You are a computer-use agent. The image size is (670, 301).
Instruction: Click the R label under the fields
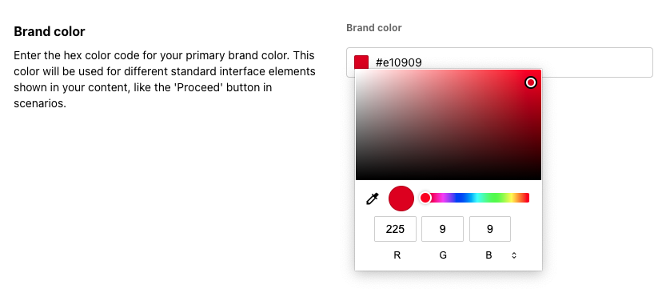(397, 255)
